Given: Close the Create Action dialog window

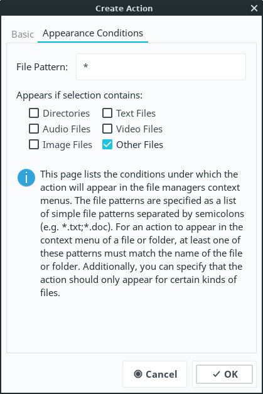Looking at the screenshot, I should (254, 8).
